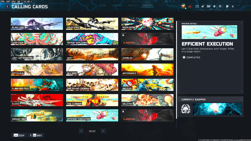Open the store cash icon in header
This screenshot has width=251, height=141.
[209, 6]
